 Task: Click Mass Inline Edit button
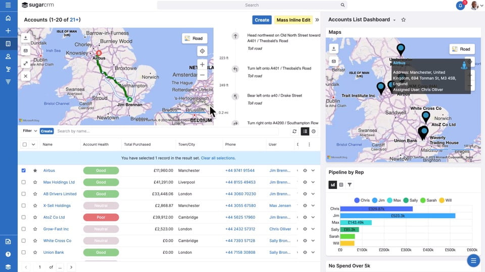pos(293,20)
